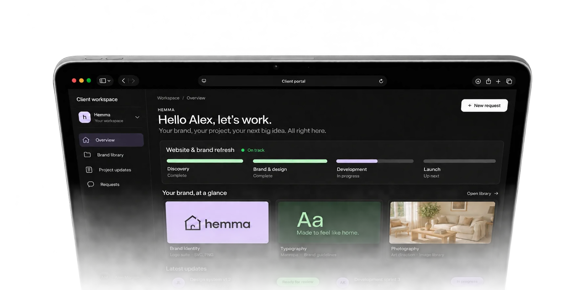The height and width of the screenshot is (290, 584).
Task: Open the browser share icon
Action: point(488,81)
